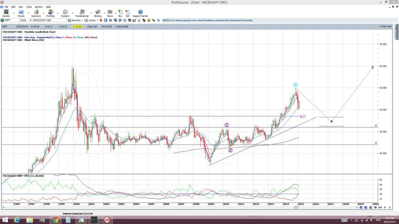Click the system tray volume icon

tap(371, 220)
